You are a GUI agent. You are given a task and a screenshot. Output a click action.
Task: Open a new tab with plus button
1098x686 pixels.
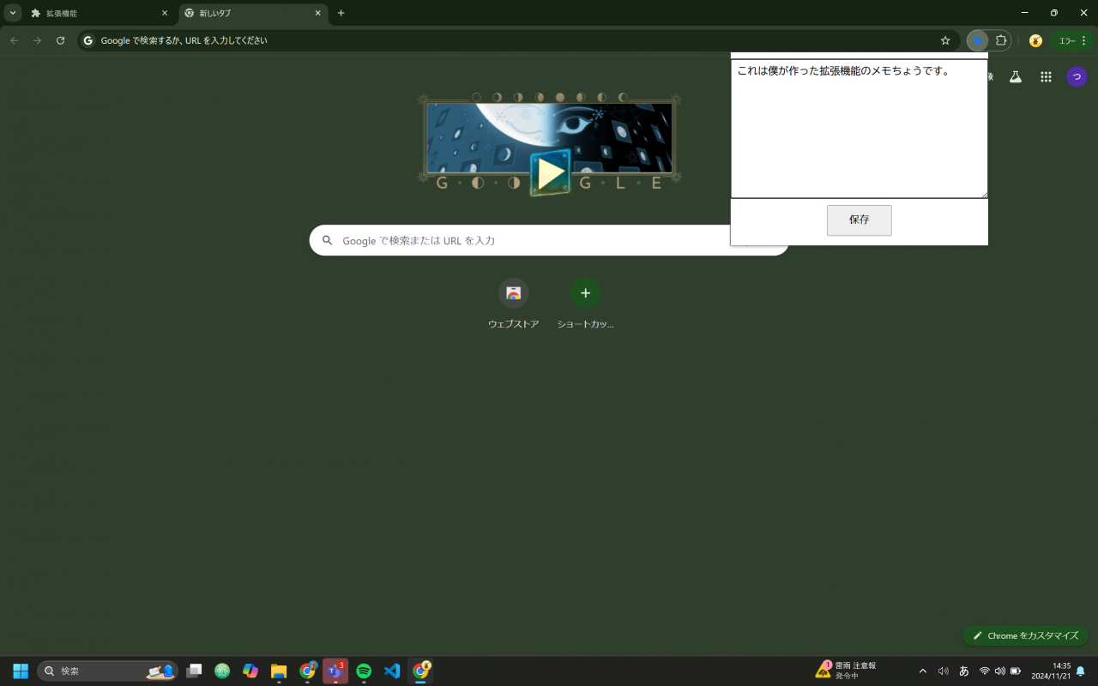point(341,13)
